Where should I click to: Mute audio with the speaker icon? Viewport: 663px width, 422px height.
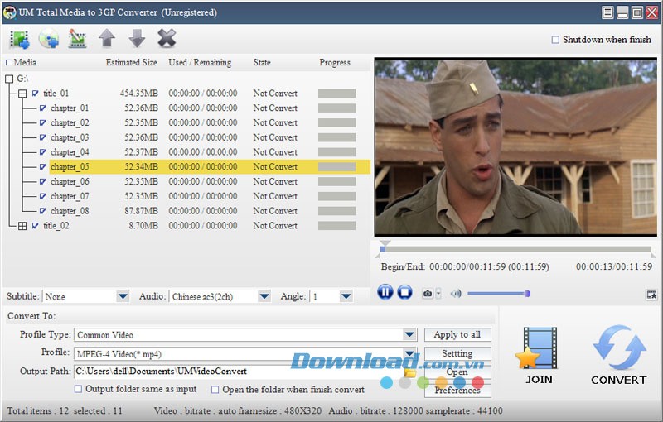pyautogui.click(x=456, y=293)
